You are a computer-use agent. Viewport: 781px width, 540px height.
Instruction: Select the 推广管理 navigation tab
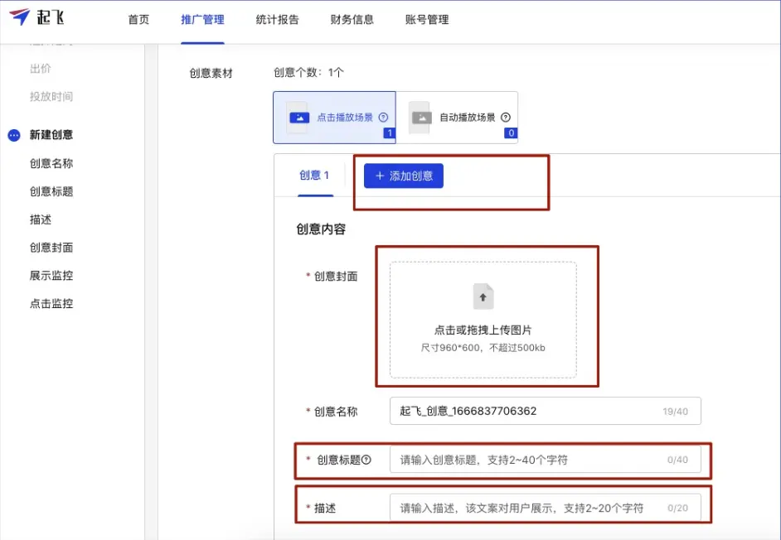[202, 19]
